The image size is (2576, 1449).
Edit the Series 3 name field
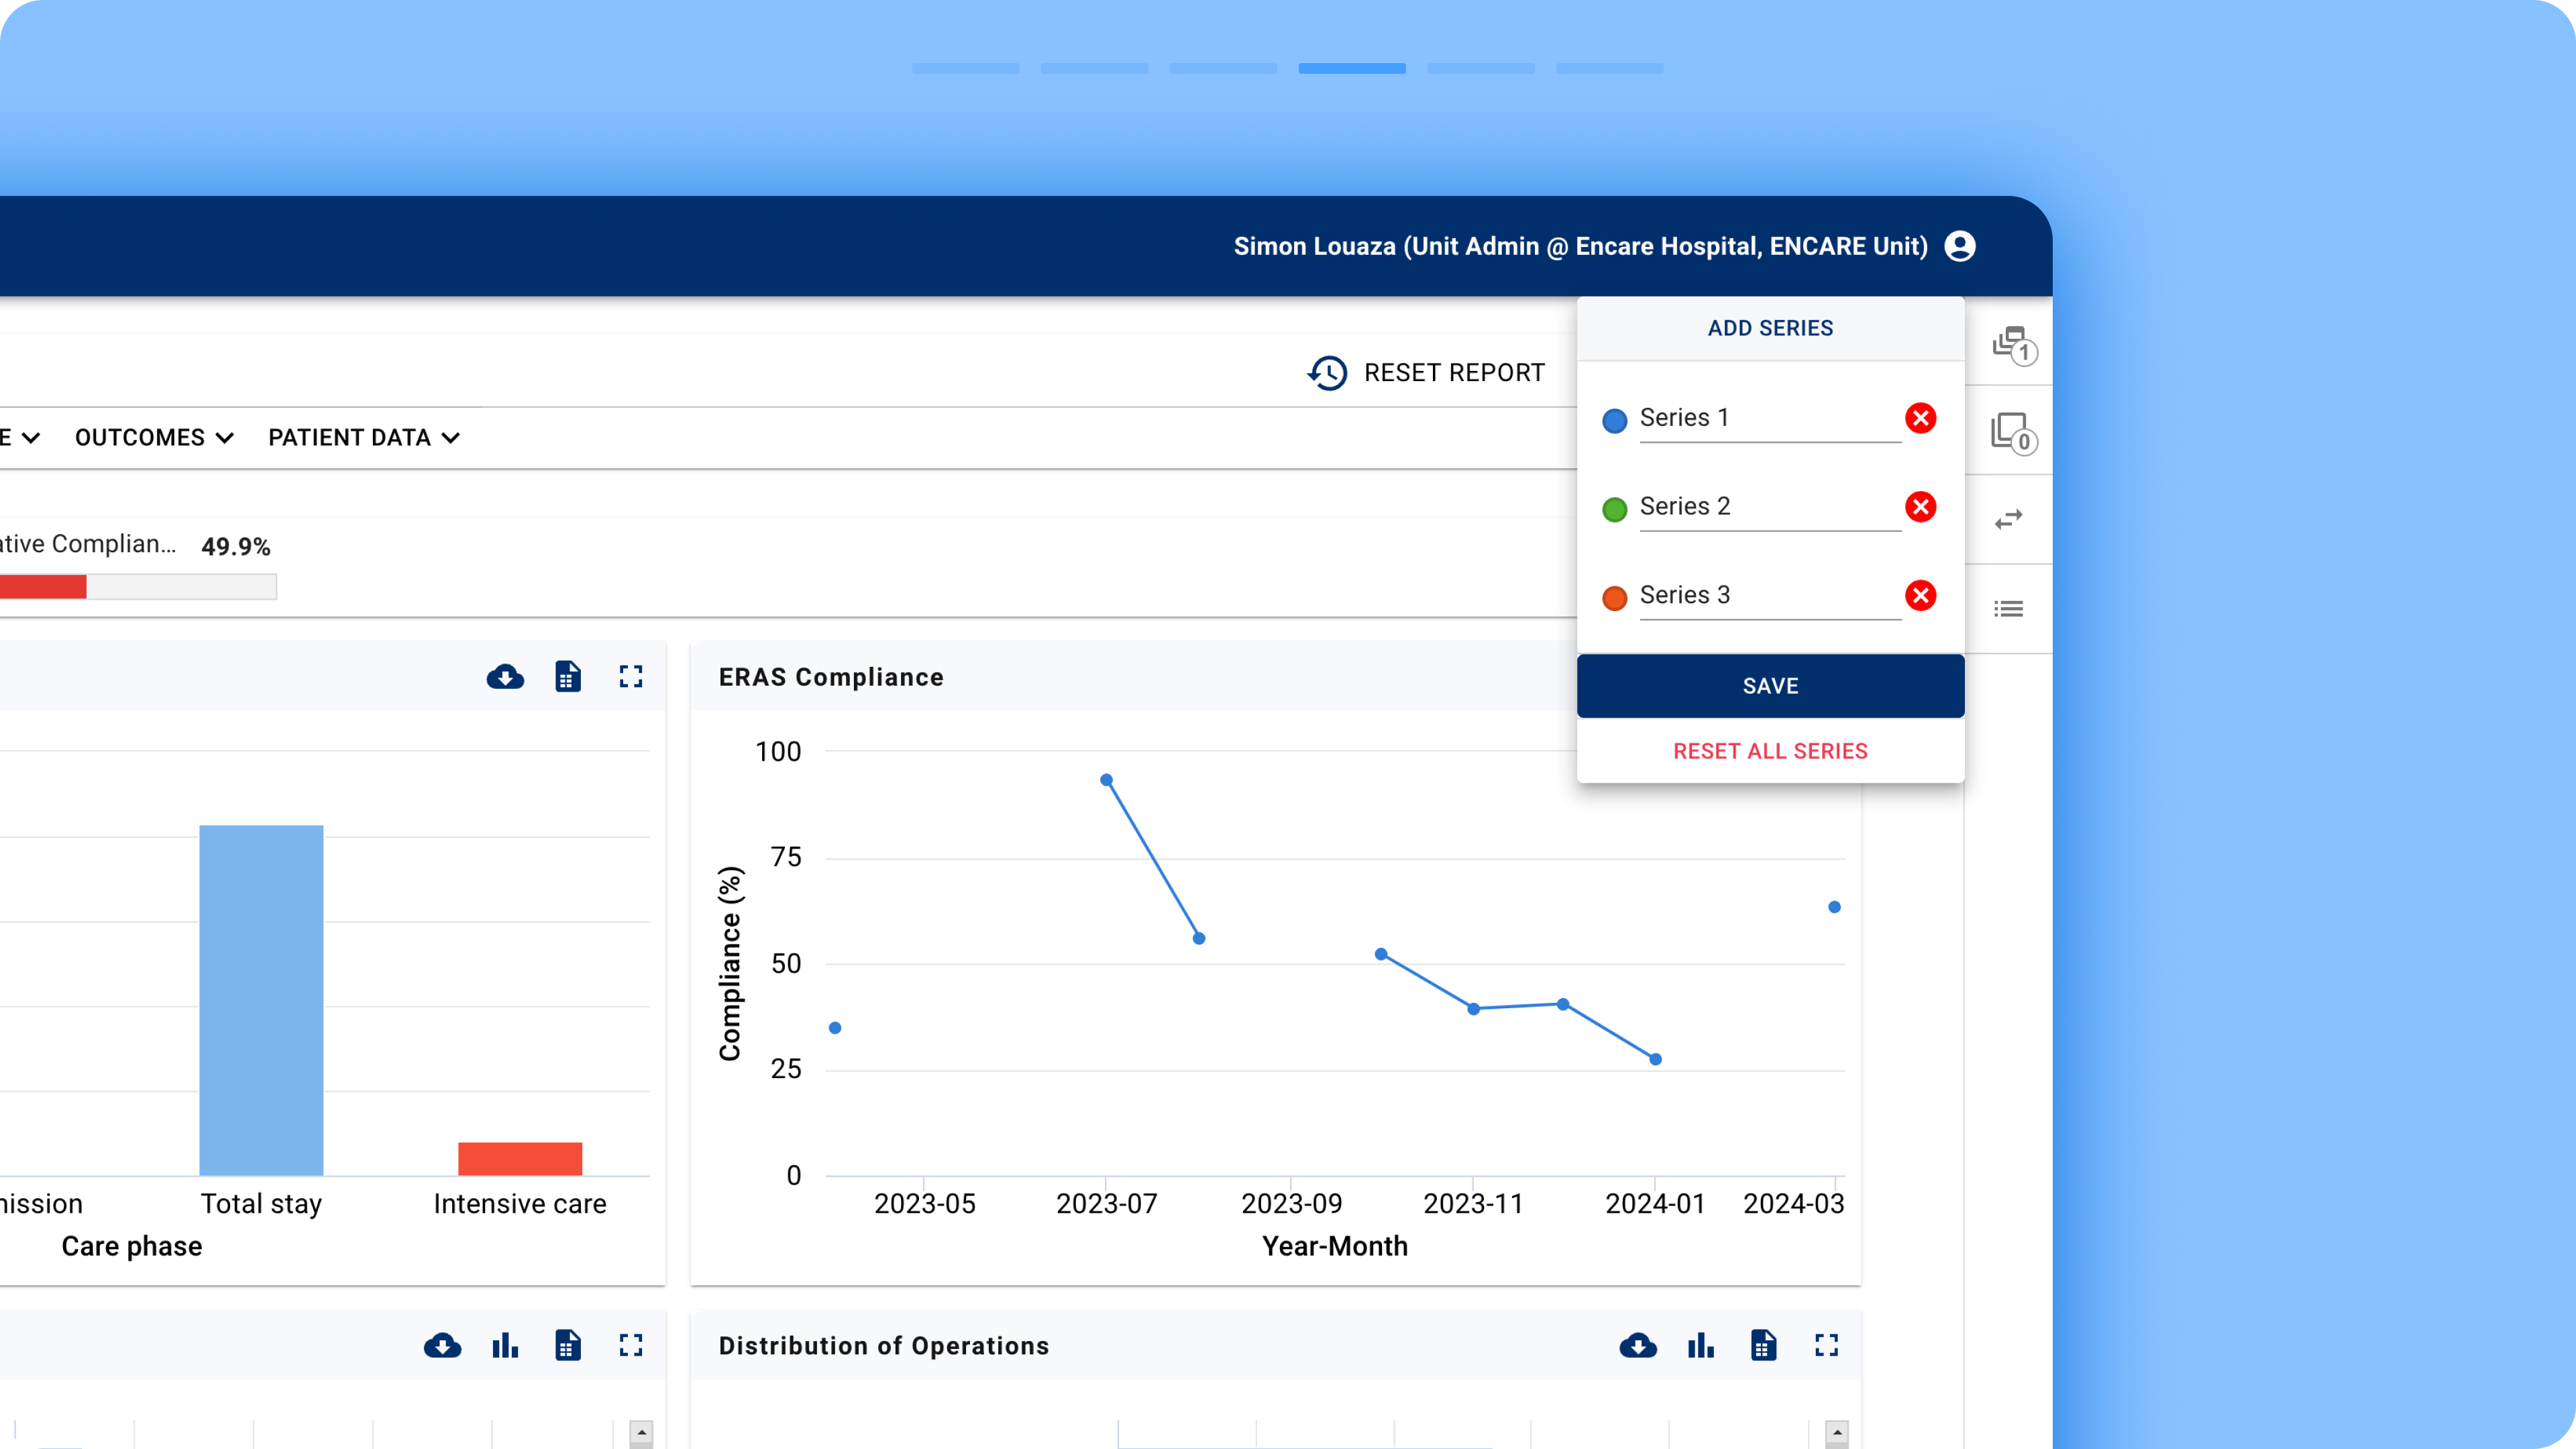(x=1768, y=596)
